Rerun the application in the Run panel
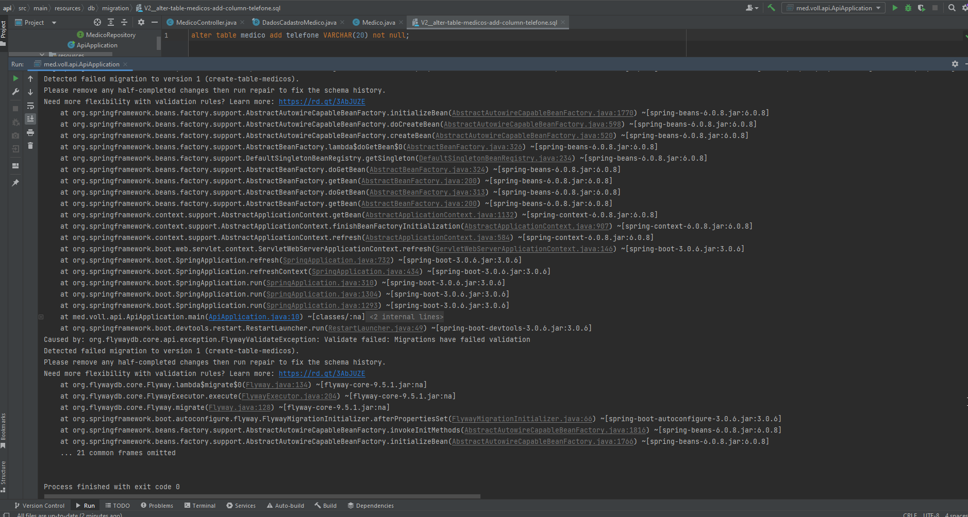 pos(15,78)
